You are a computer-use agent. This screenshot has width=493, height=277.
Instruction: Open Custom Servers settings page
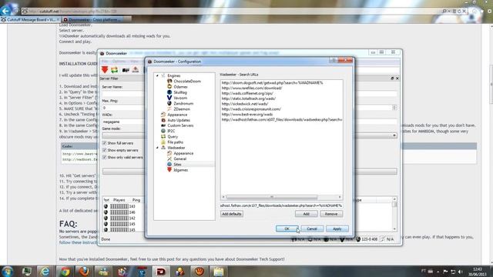tap(180, 125)
